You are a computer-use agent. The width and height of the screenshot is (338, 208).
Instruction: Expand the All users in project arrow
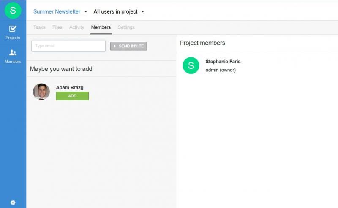pyautogui.click(x=142, y=12)
